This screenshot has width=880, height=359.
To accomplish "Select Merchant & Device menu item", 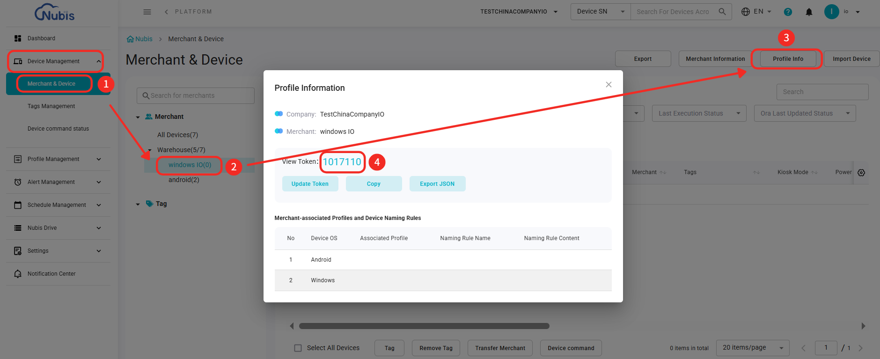I will click(59, 84).
